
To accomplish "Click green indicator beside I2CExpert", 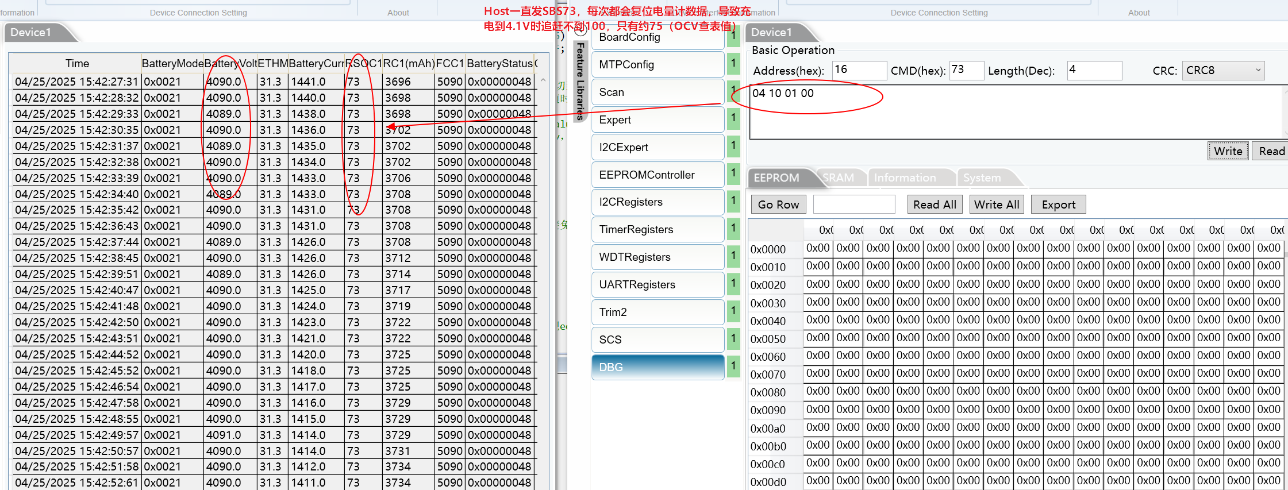I will (733, 146).
